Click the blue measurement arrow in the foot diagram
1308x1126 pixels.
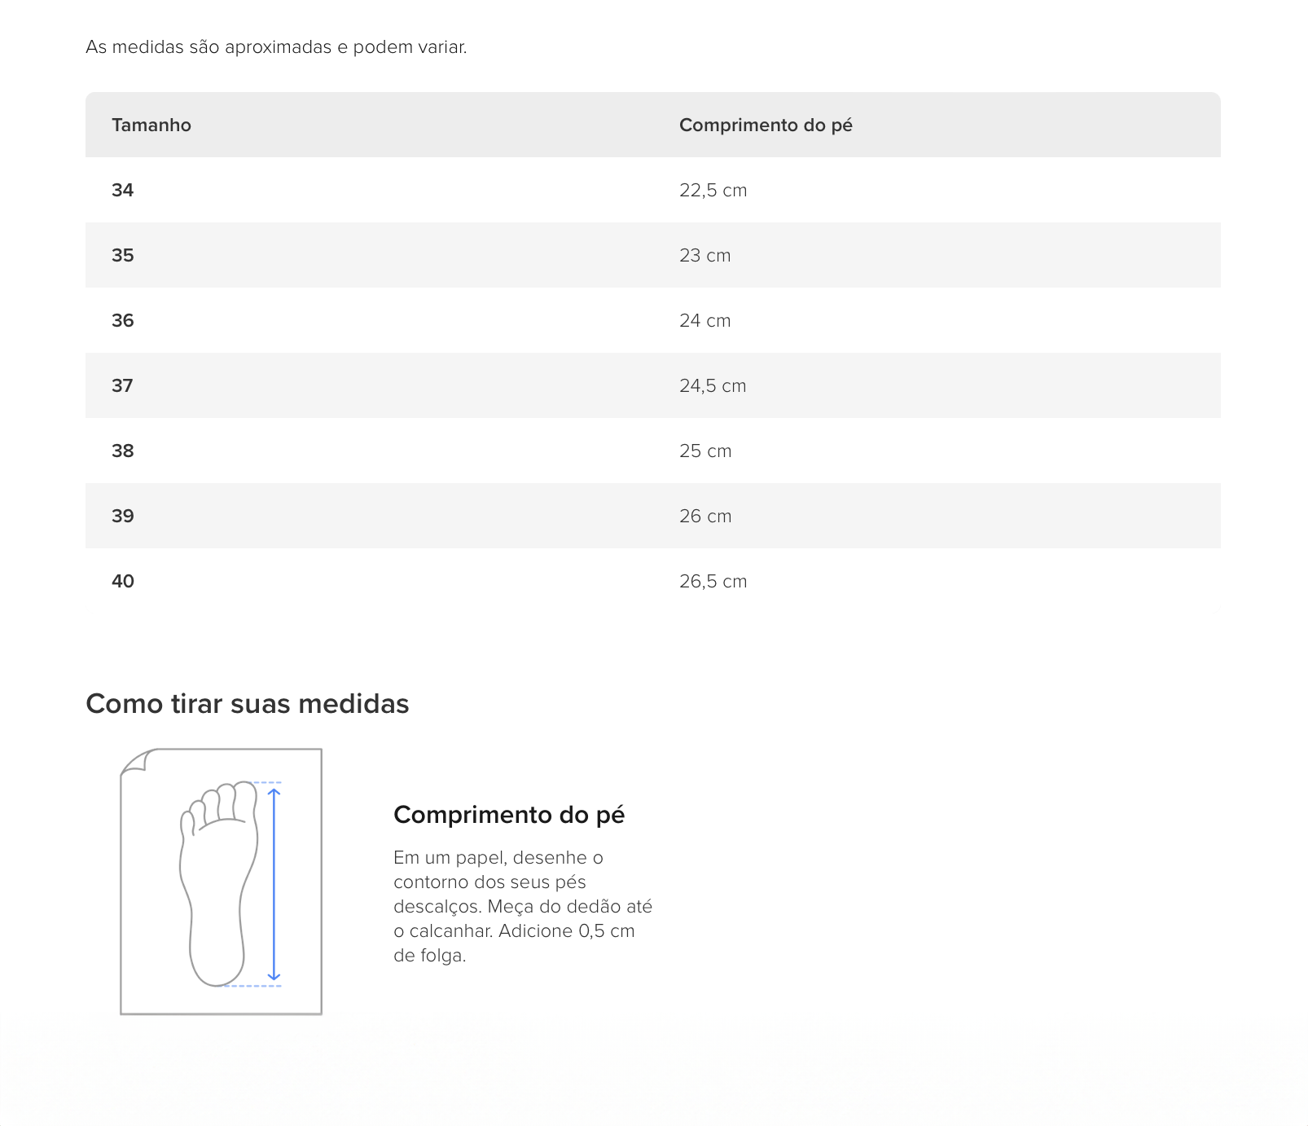[274, 884]
